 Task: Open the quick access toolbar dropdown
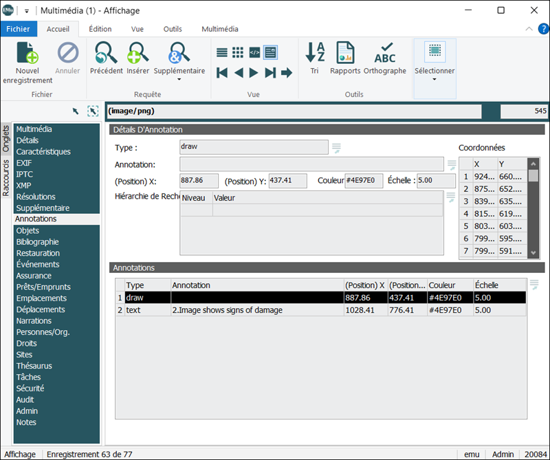(27, 11)
